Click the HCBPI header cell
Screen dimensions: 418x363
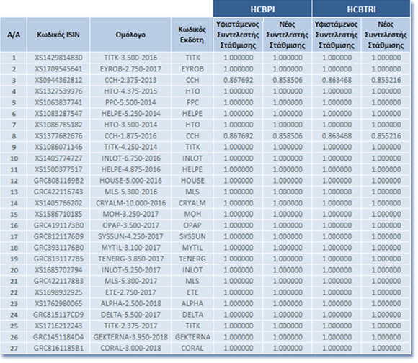pos(262,9)
